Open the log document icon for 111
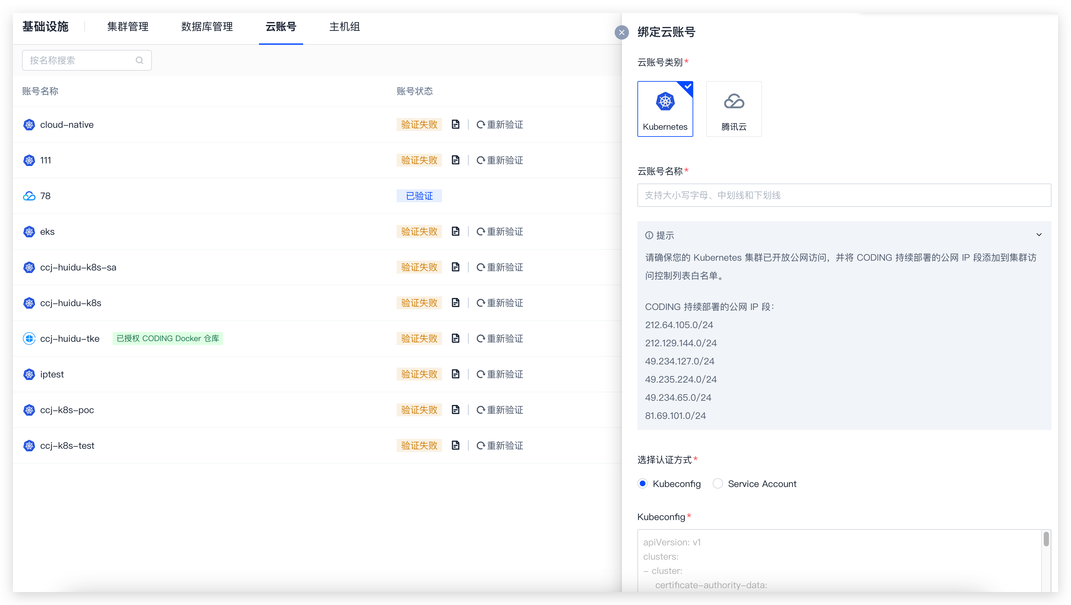Viewport: 1071px width, 605px height. [455, 160]
